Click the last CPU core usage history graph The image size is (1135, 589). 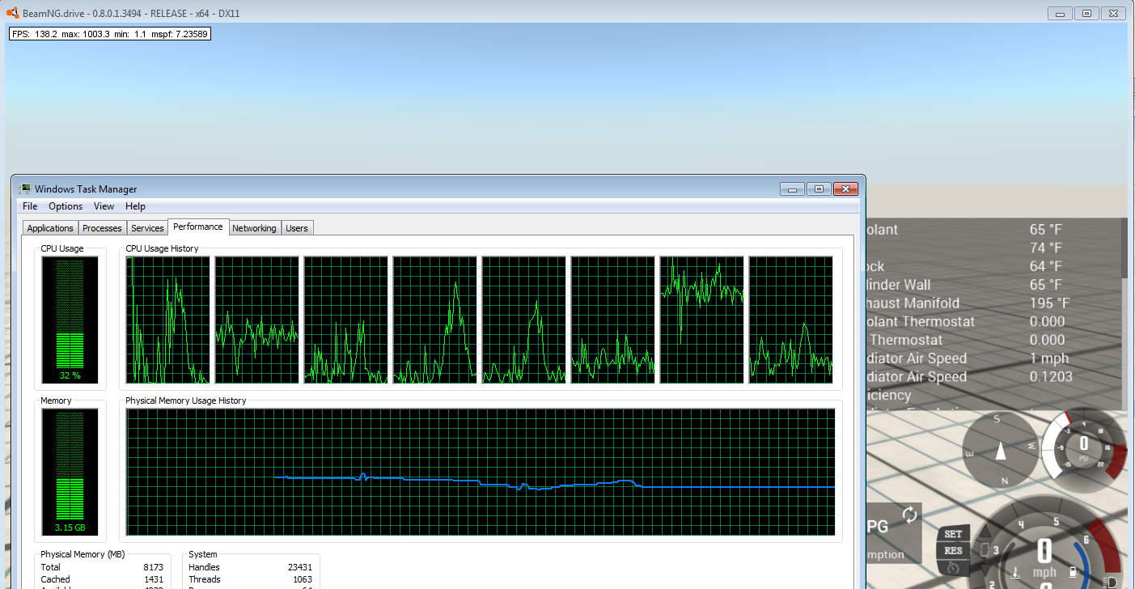click(x=790, y=320)
